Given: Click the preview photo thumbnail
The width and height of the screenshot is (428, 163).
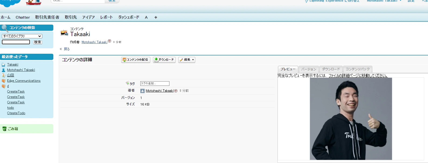Looking at the screenshot, I should click(351, 119).
